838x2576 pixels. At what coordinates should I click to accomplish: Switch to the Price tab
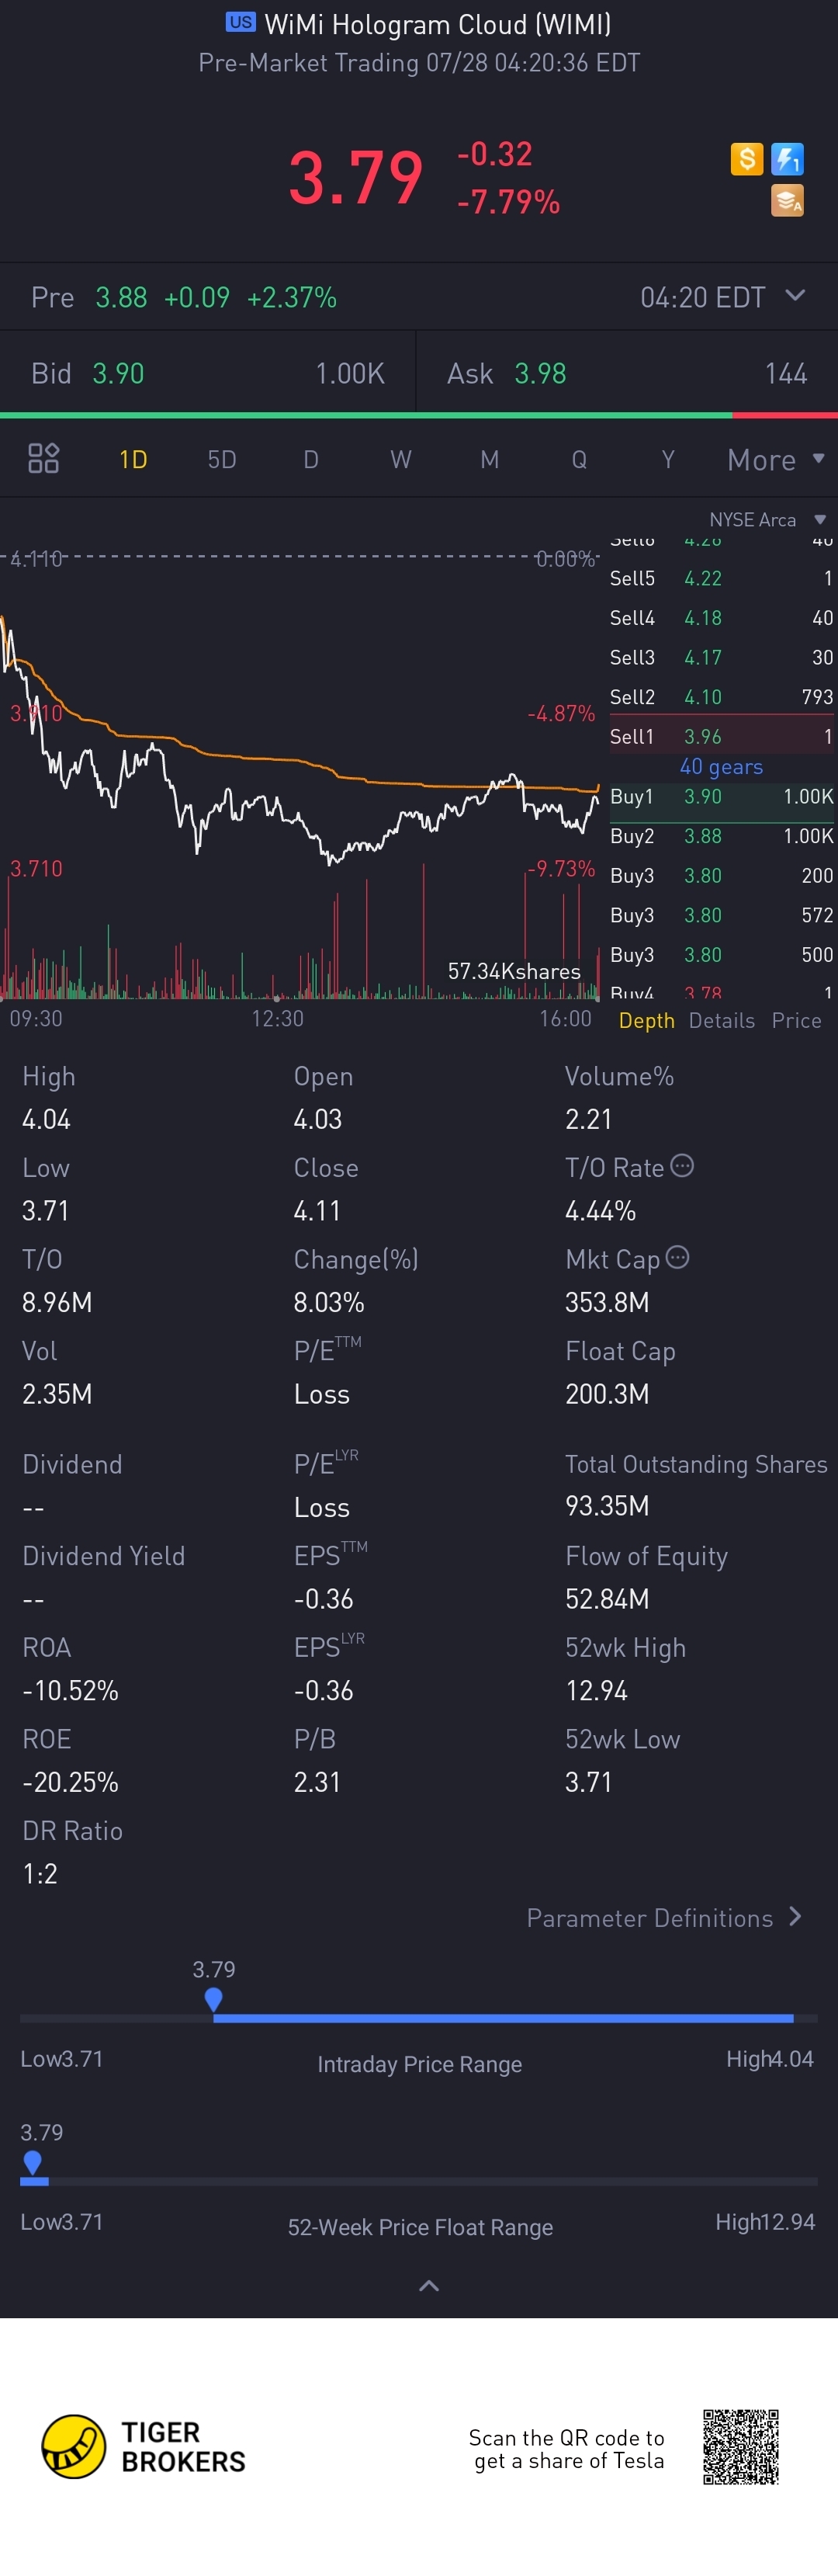pyautogui.click(x=797, y=1020)
